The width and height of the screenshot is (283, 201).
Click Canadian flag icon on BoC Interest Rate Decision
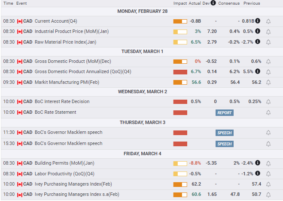(19, 102)
